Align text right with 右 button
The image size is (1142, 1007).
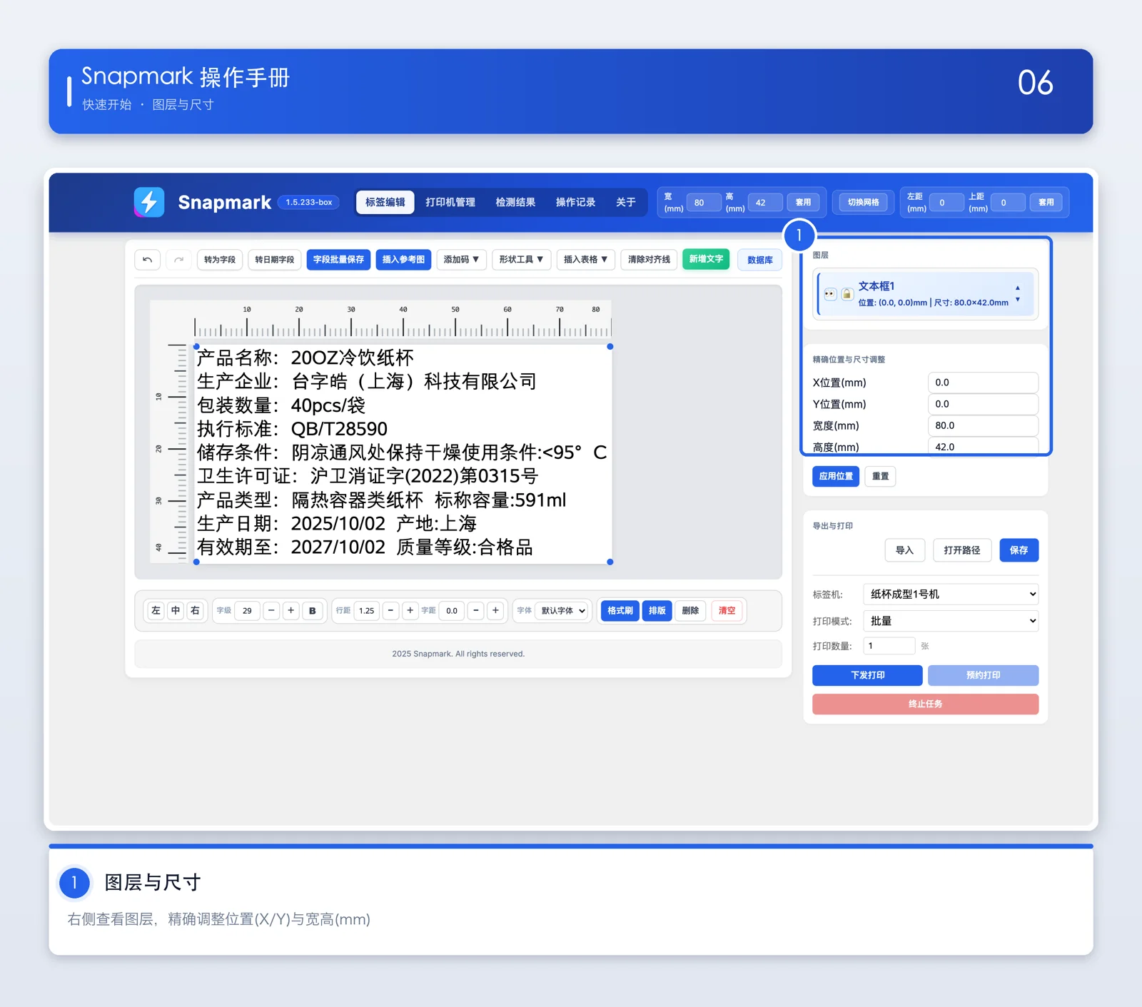pos(195,611)
